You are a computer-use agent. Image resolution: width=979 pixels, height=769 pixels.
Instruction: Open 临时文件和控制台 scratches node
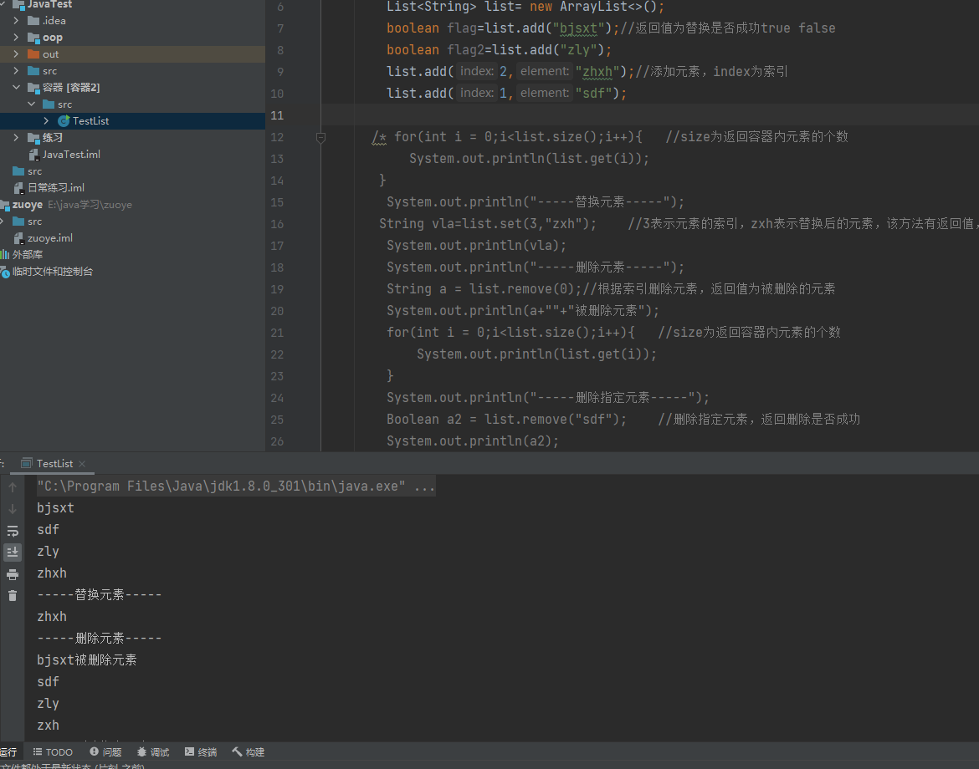[53, 272]
